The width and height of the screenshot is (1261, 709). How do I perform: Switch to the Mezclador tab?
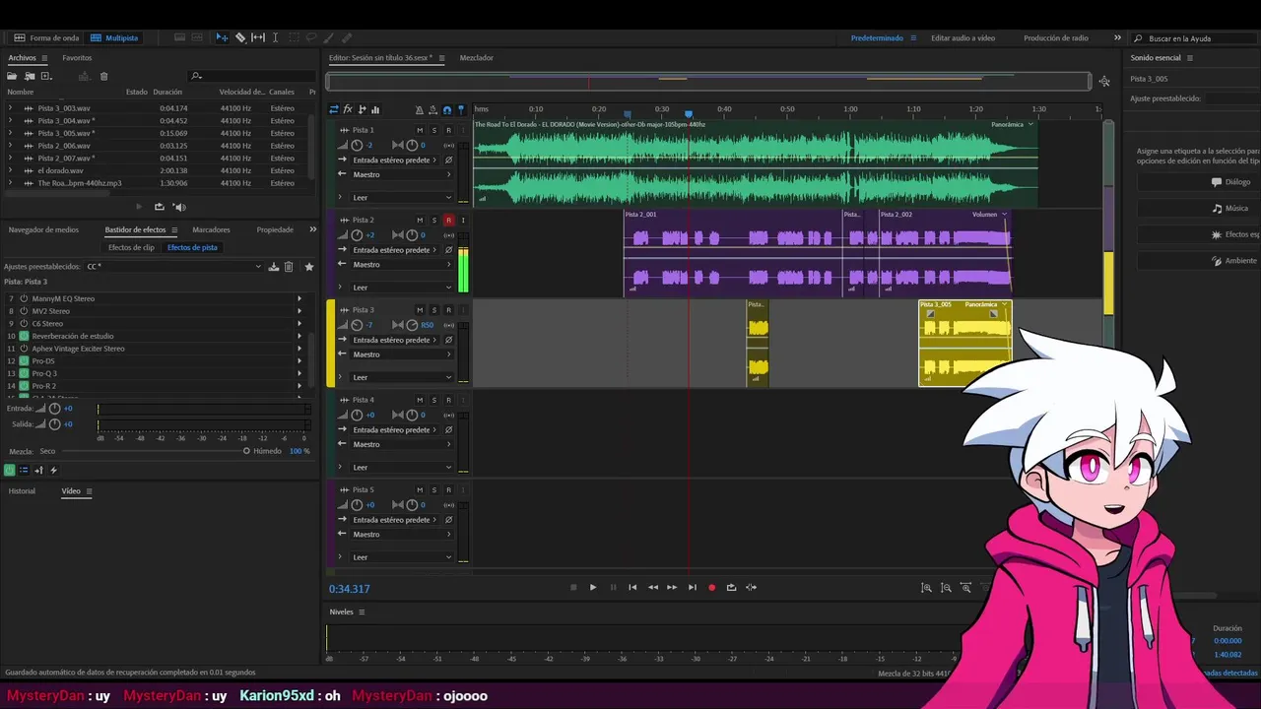[477, 58]
